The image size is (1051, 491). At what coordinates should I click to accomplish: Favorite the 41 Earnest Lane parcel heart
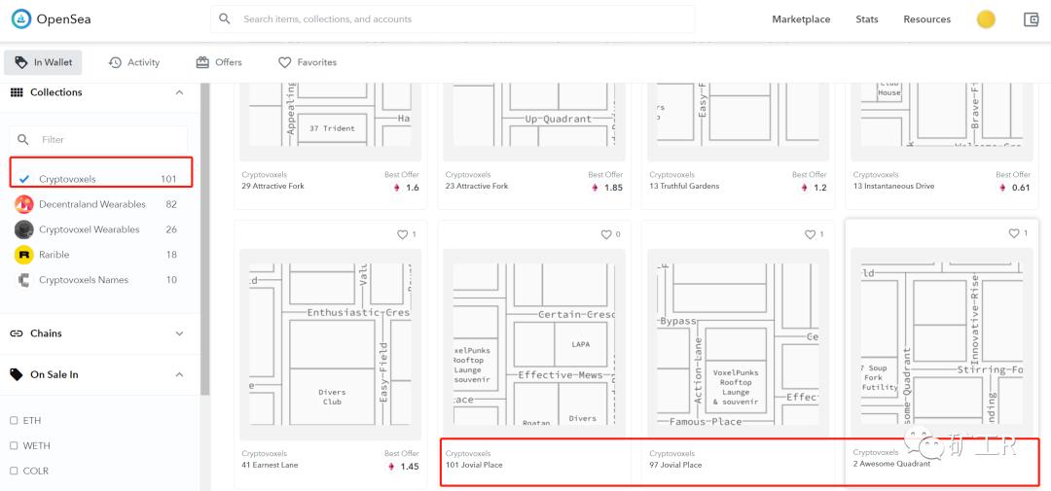pyautogui.click(x=403, y=234)
